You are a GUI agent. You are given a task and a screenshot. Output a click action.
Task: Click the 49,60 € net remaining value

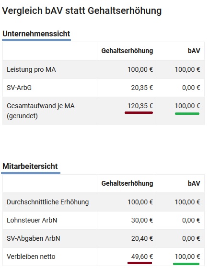point(142,257)
